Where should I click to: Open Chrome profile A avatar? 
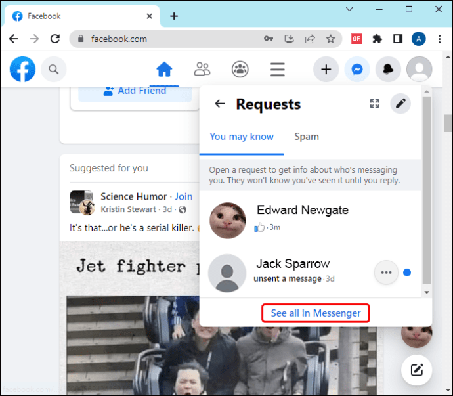point(418,39)
